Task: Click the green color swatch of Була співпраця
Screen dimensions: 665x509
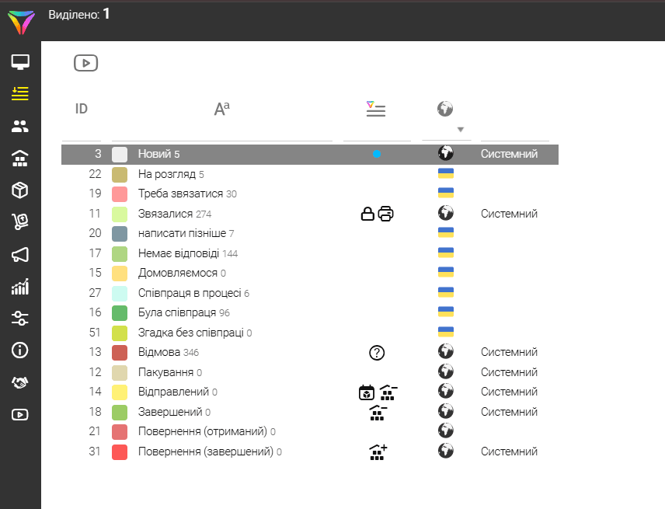Action: (x=120, y=313)
